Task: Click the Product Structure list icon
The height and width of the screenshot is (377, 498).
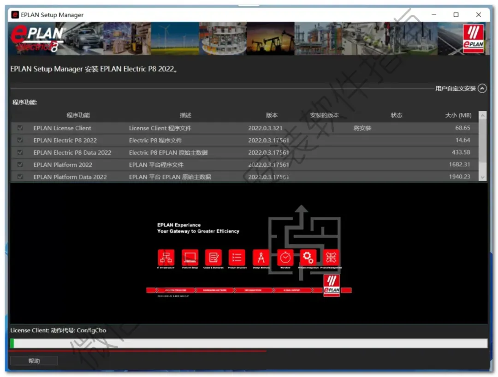Action: [237, 257]
